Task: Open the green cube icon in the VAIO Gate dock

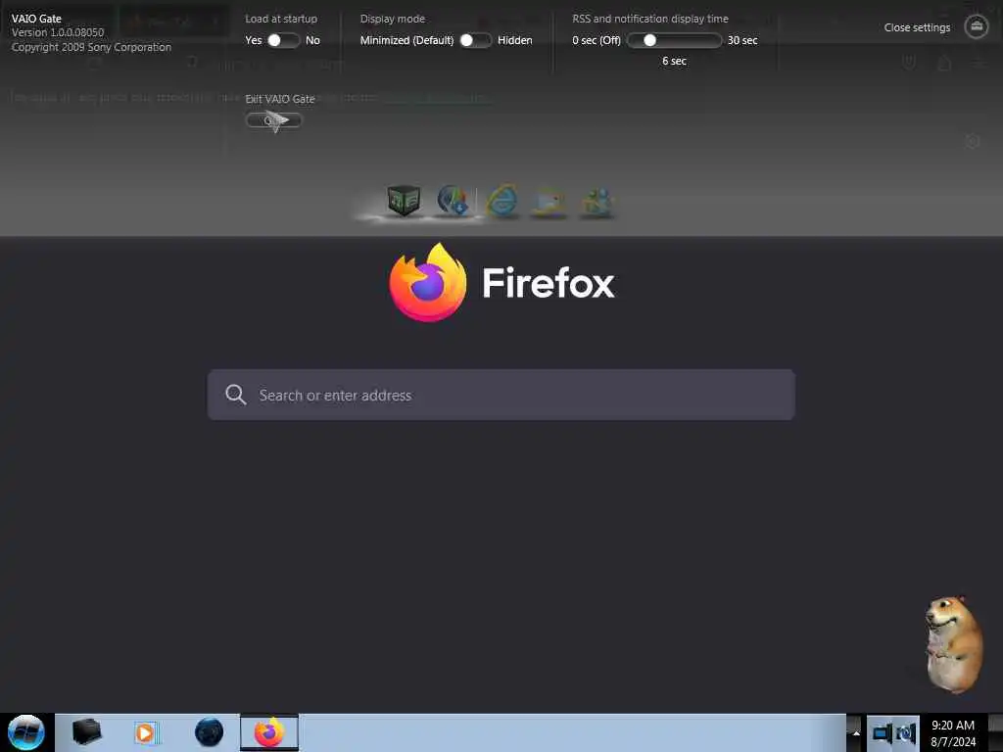Action: [x=404, y=200]
